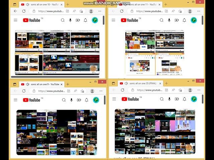This screenshot has height=160, width=214.
Task: Open Edge settings menu in sonic all on one 11 window
Action: [x=199, y=11]
